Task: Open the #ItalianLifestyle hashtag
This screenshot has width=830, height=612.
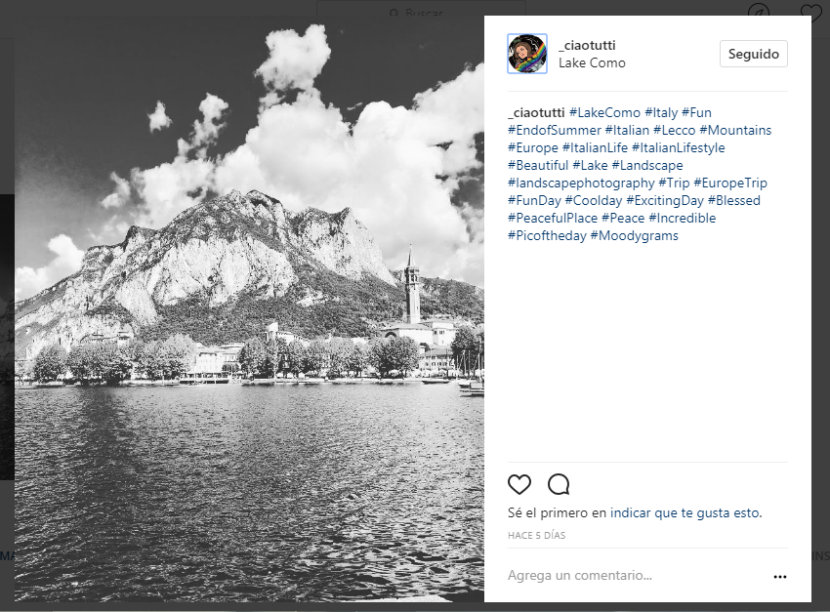Action: [x=678, y=147]
